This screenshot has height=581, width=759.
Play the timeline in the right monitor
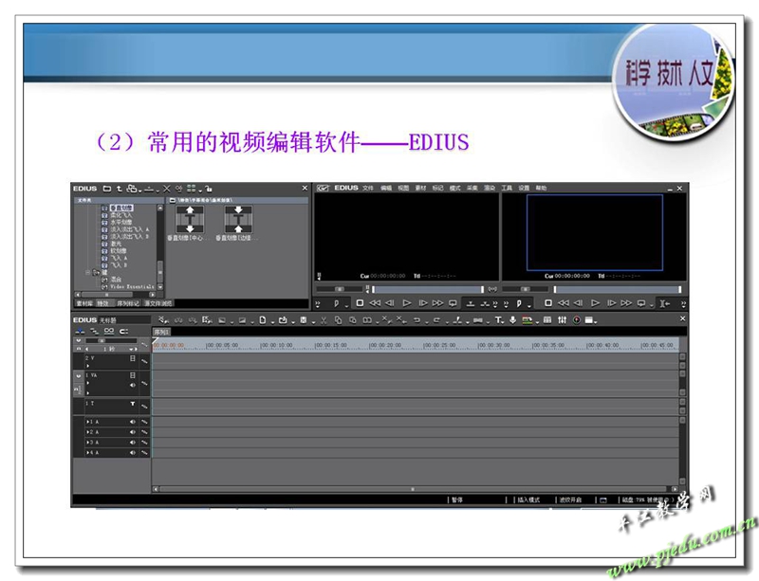[596, 303]
